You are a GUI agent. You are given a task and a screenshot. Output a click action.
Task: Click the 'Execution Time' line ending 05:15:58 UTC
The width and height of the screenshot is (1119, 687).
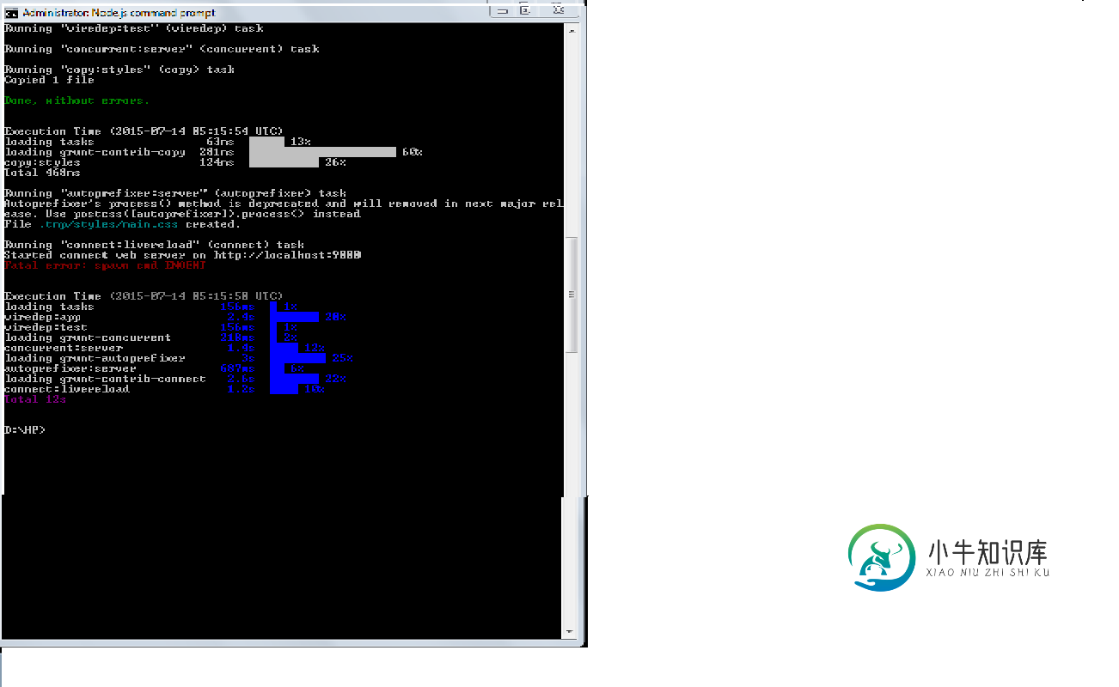coord(144,296)
